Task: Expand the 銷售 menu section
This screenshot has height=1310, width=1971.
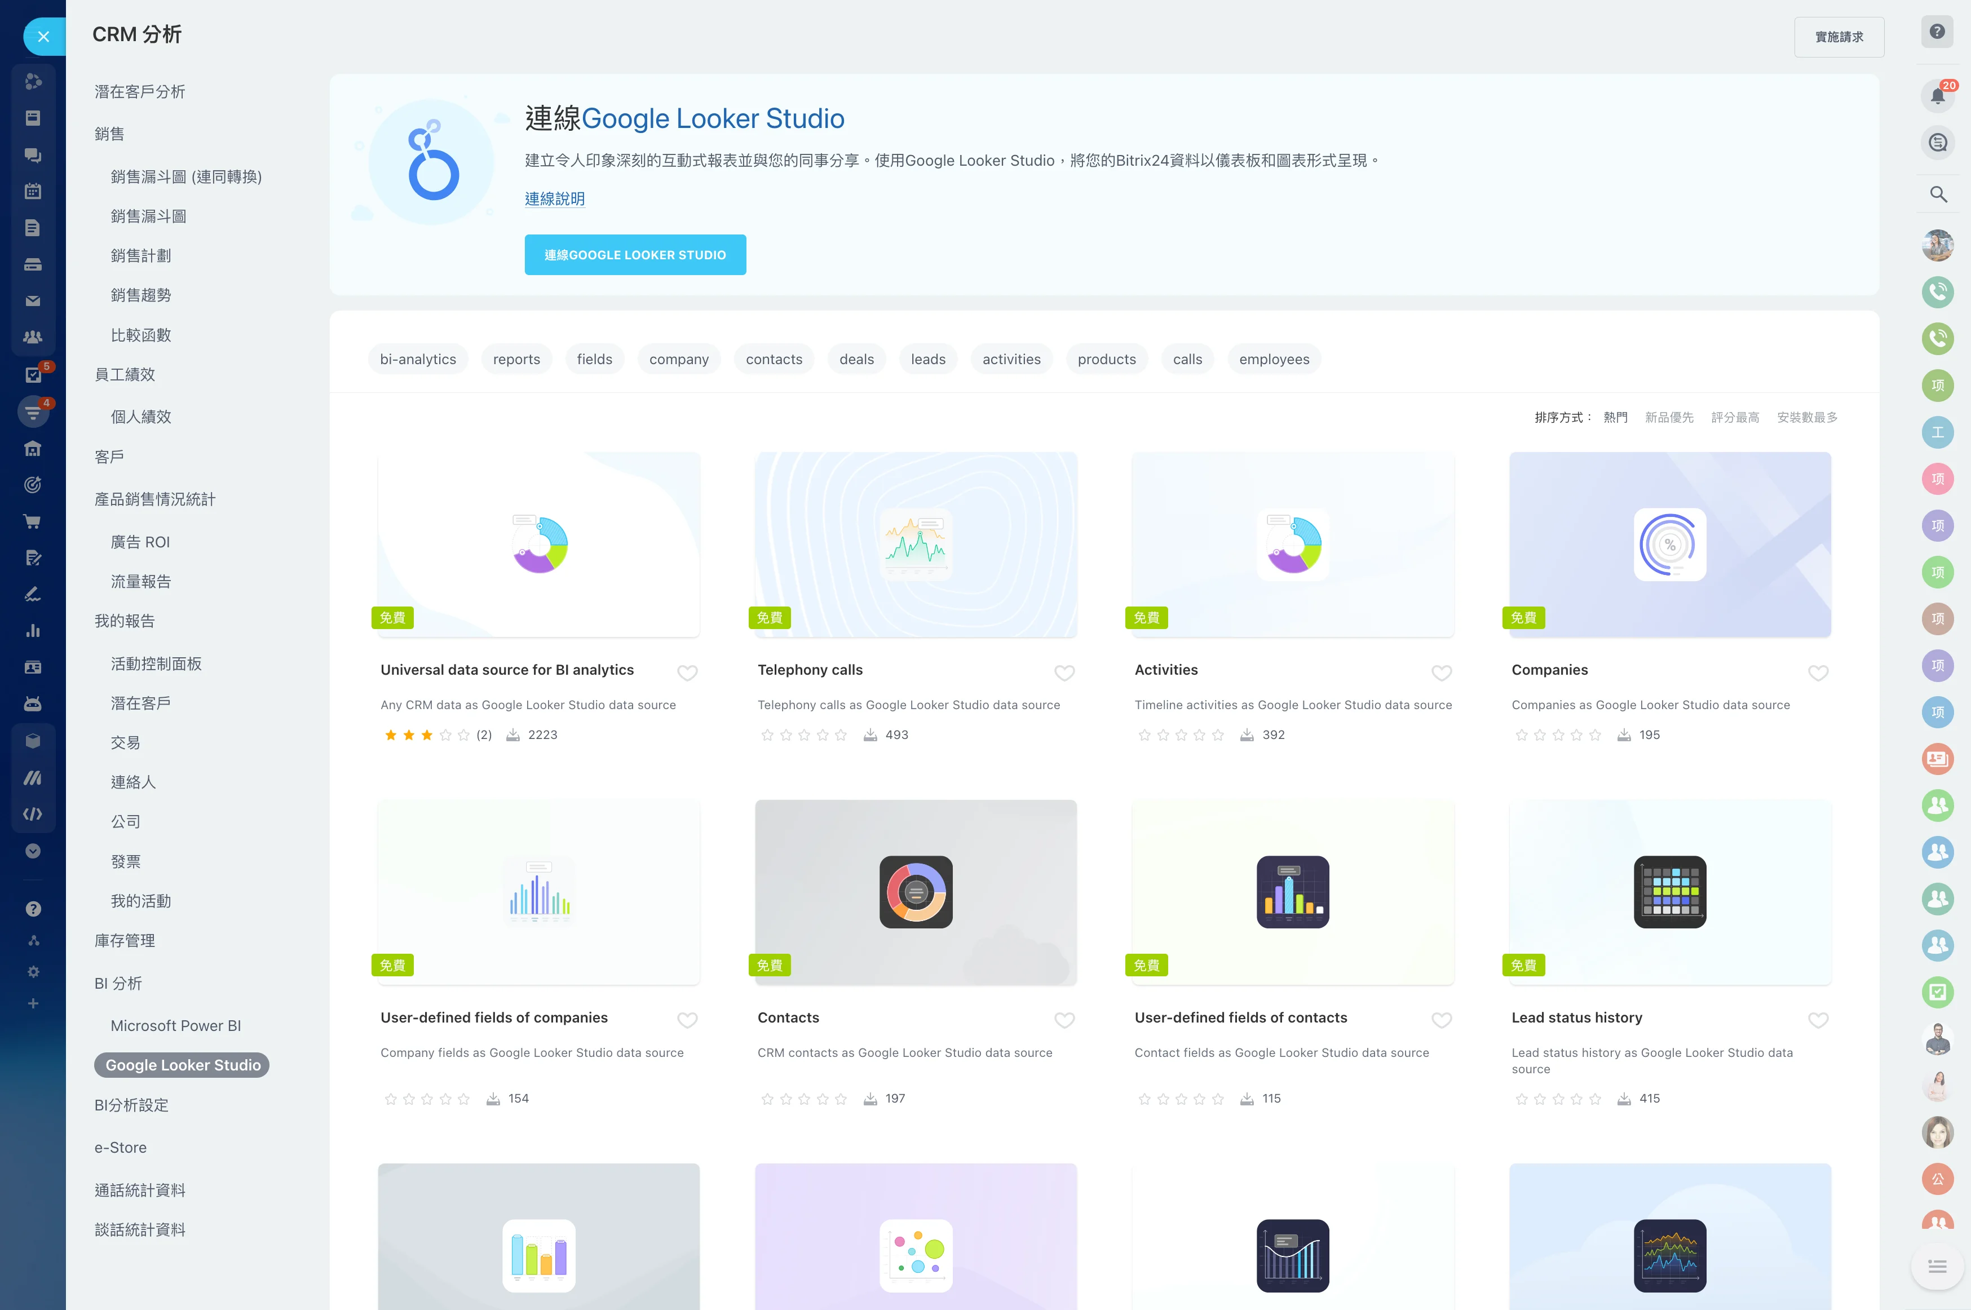Action: click(x=109, y=134)
